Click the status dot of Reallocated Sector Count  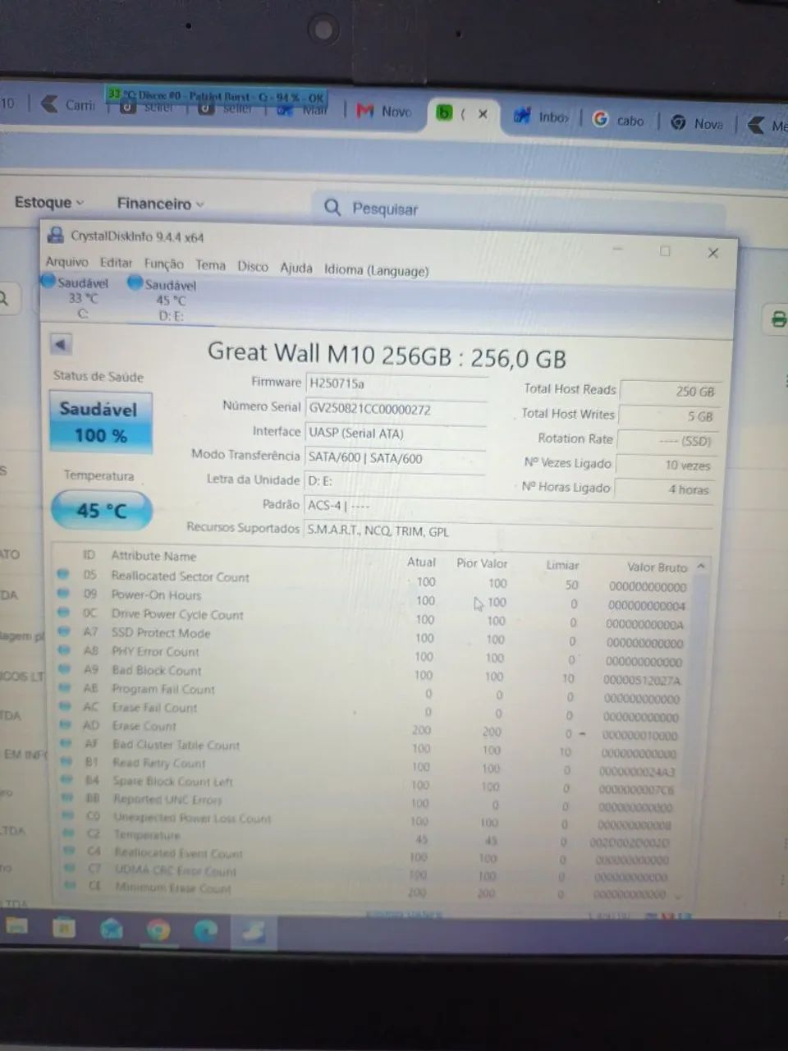[x=63, y=574]
